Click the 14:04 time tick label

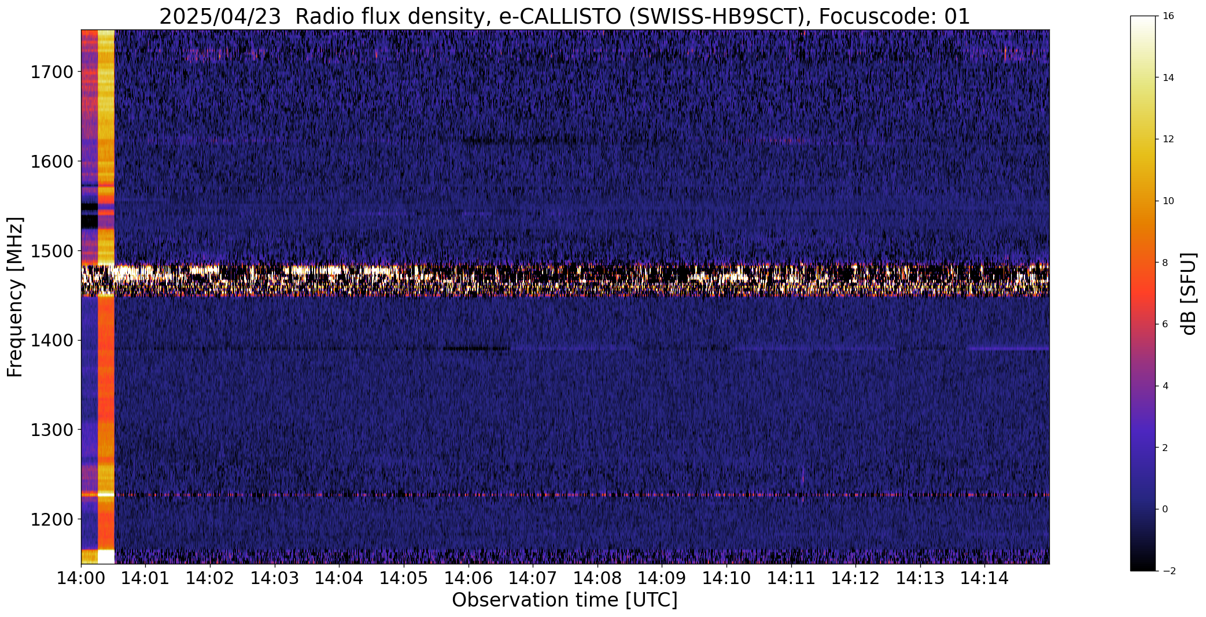pyautogui.click(x=340, y=578)
